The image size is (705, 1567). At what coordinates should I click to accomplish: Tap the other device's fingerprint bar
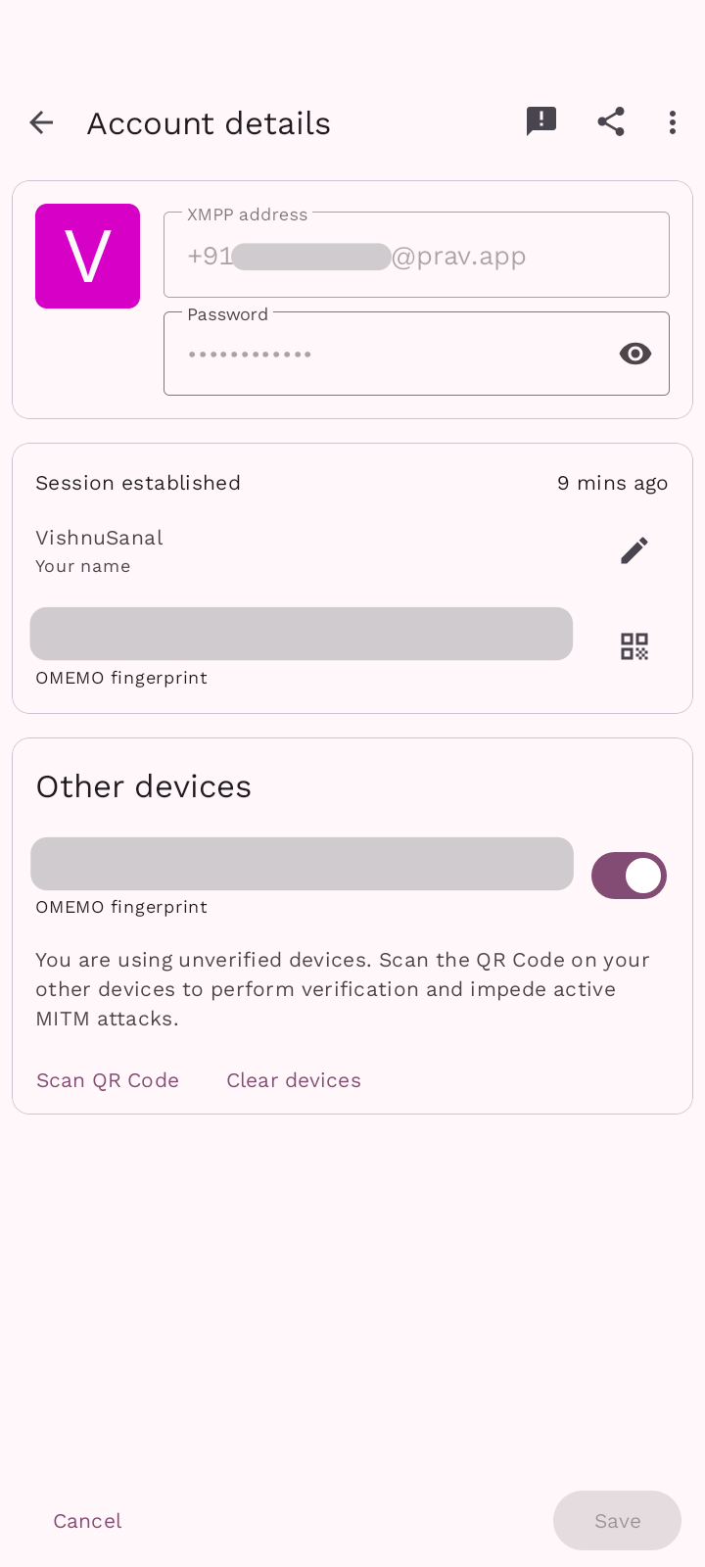point(302,864)
